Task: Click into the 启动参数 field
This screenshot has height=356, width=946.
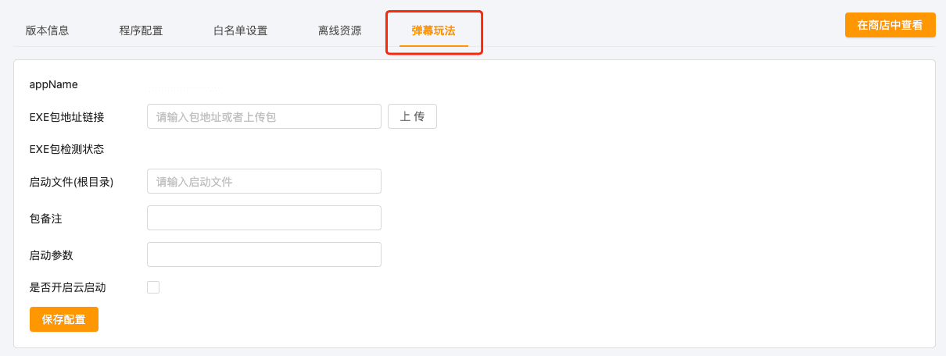Action: (263, 255)
